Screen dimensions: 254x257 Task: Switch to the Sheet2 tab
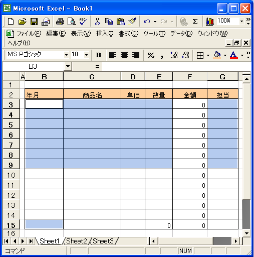tap(77, 241)
